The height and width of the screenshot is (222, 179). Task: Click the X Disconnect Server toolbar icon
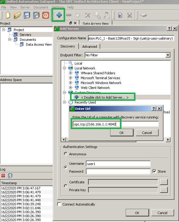pyautogui.click(x=88, y=15)
